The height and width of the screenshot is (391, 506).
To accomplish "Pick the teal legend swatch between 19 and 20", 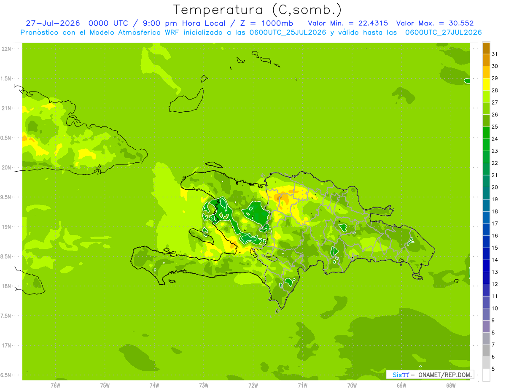I will pyautogui.click(x=486, y=193).
